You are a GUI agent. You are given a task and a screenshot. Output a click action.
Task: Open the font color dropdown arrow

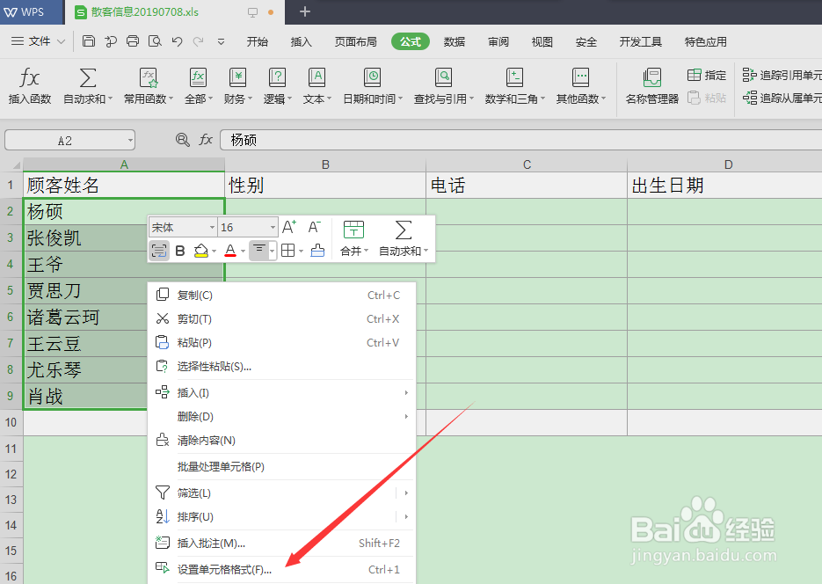(243, 252)
